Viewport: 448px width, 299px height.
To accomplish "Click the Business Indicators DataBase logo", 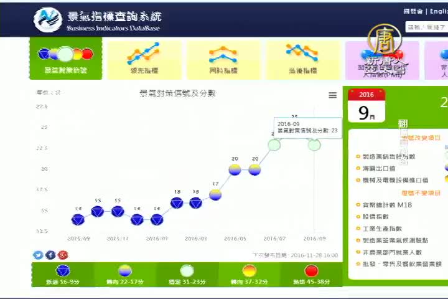I will pyautogui.click(x=100, y=19).
